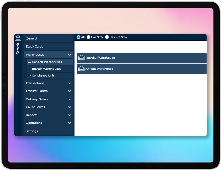
Task: Expand the Operations section chevron
Action: (x=69, y=123)
